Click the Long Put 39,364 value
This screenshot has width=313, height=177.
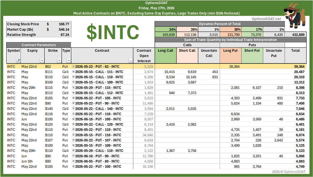coord(234,66)
